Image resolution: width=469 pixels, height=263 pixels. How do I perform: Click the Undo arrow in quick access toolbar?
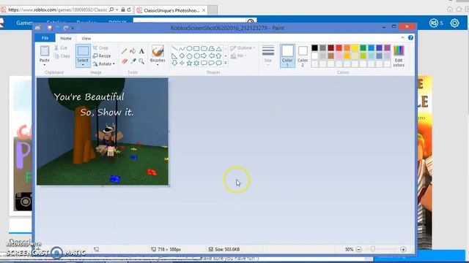[58, 28]
